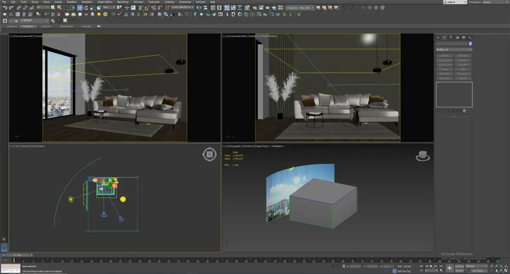Toggle Maximize Viewport icon
Viewport: 510px width, 274px height.
point(506,271)
